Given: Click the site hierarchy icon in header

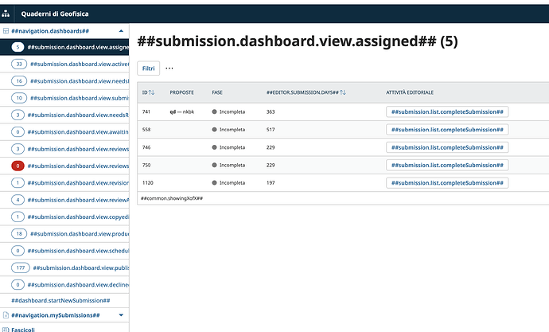Looking at the screenshot, I should pyautogui.click(x=6, y=14).
